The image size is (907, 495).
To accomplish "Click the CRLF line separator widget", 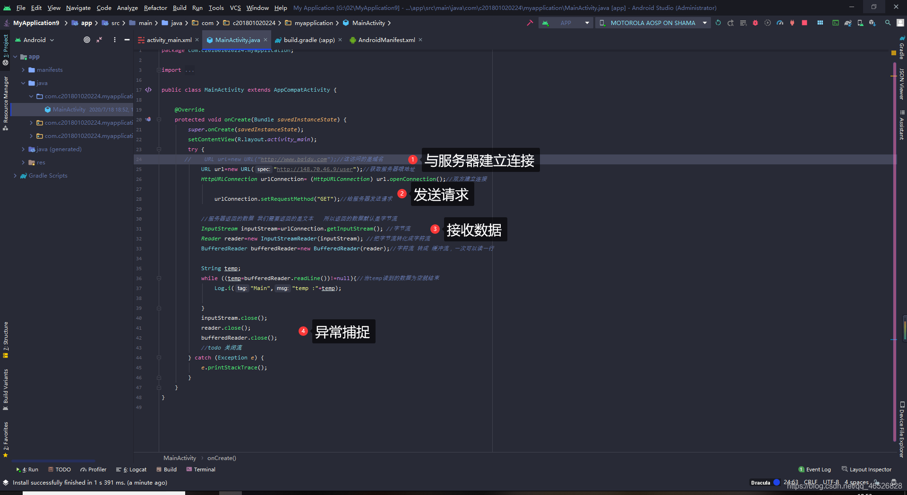I will pyautogui.click(x=811, y=482).
